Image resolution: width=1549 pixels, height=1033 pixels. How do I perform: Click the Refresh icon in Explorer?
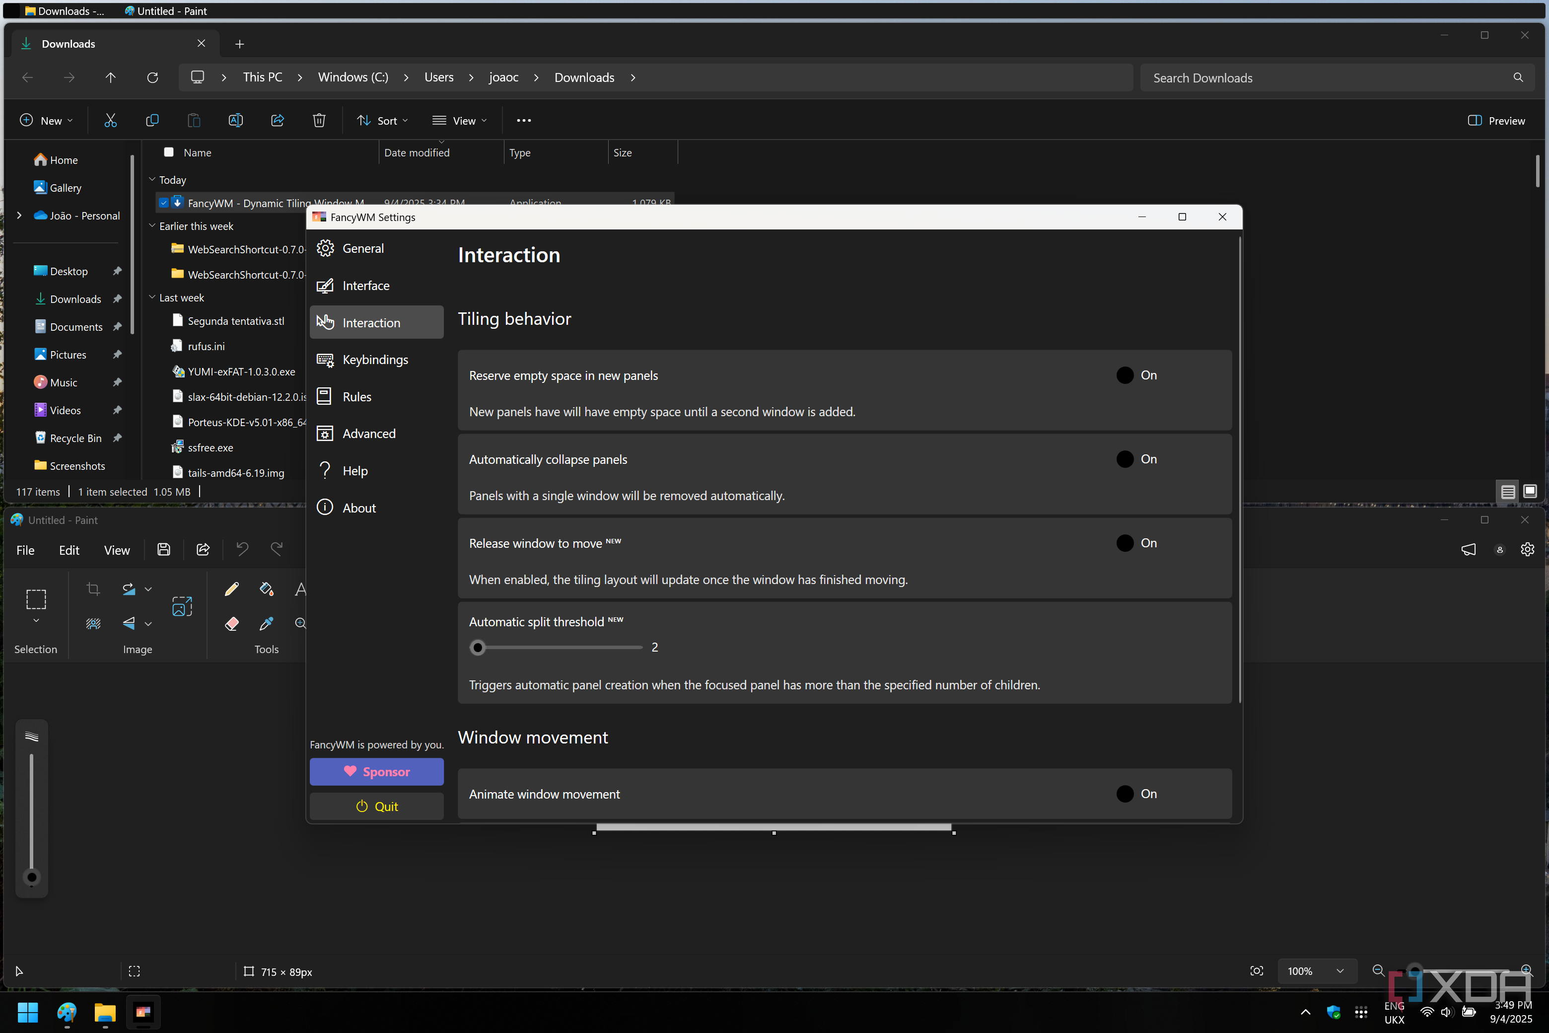[x=152, y=78]
